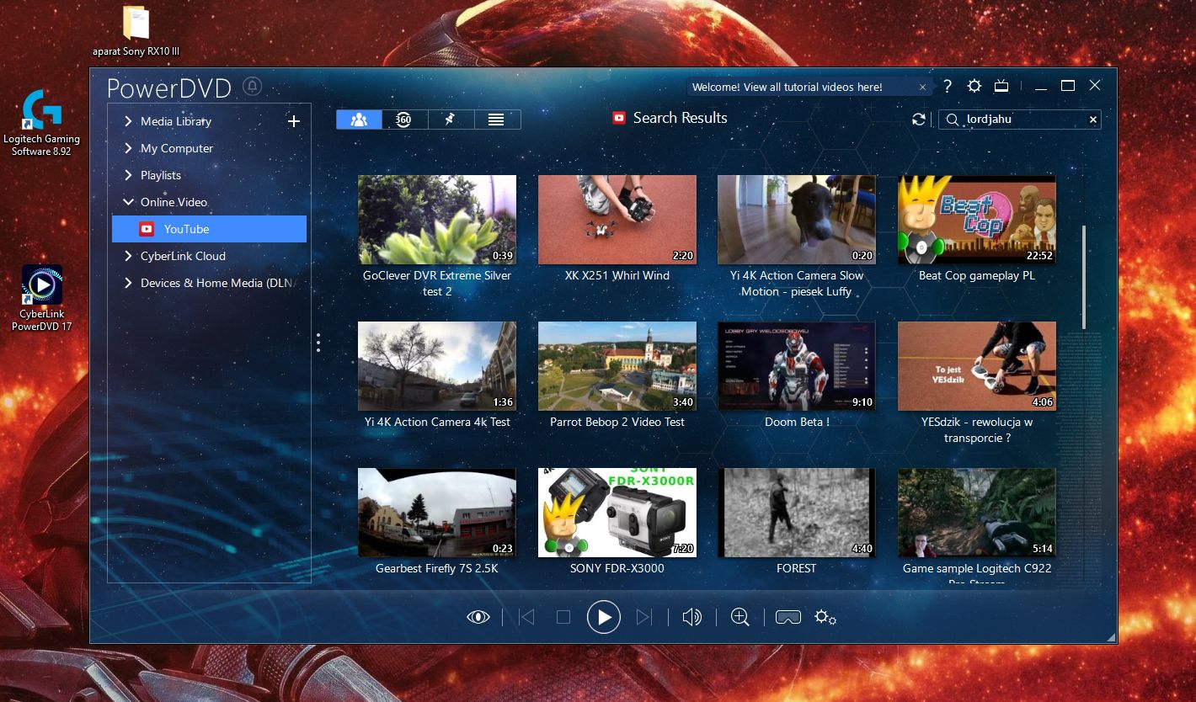
Task: Click the help question mark icon
Action: (x=948, y=86)
